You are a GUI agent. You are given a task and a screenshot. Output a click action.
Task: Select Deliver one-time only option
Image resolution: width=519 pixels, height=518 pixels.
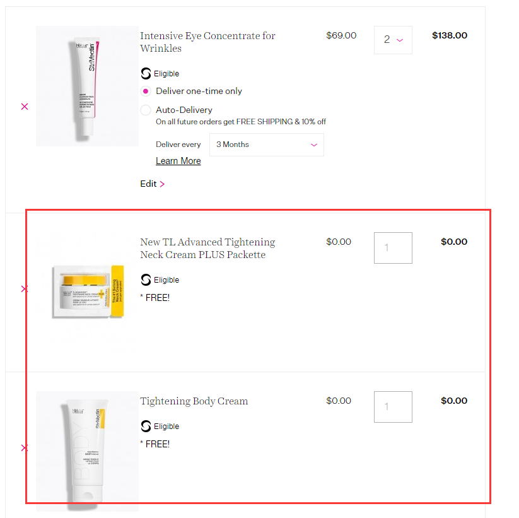[146, 91]
